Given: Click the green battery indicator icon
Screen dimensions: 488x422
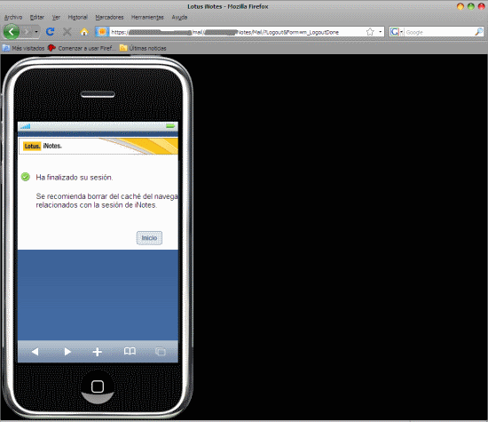Looking at the screenshot, I should click(170, 126).
